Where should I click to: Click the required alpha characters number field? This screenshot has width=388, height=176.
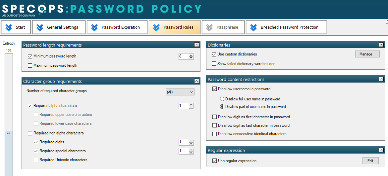[x=184, y=106]
